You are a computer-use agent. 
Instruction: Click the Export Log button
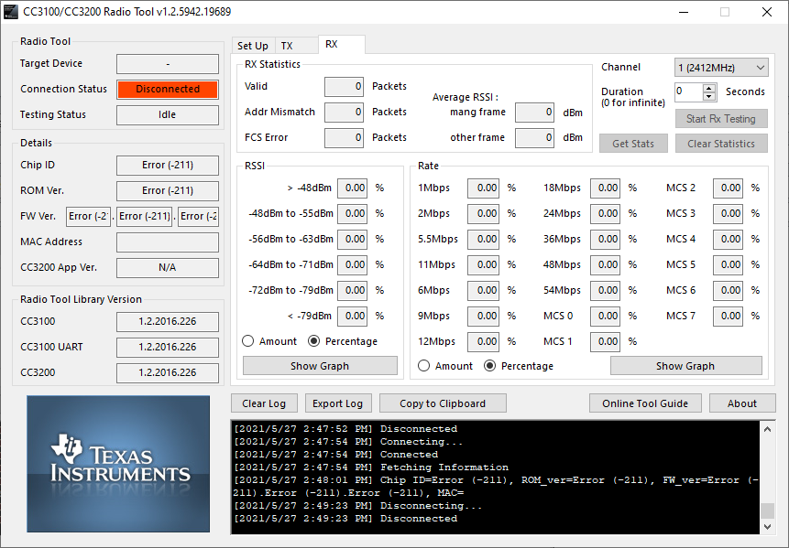338,403
